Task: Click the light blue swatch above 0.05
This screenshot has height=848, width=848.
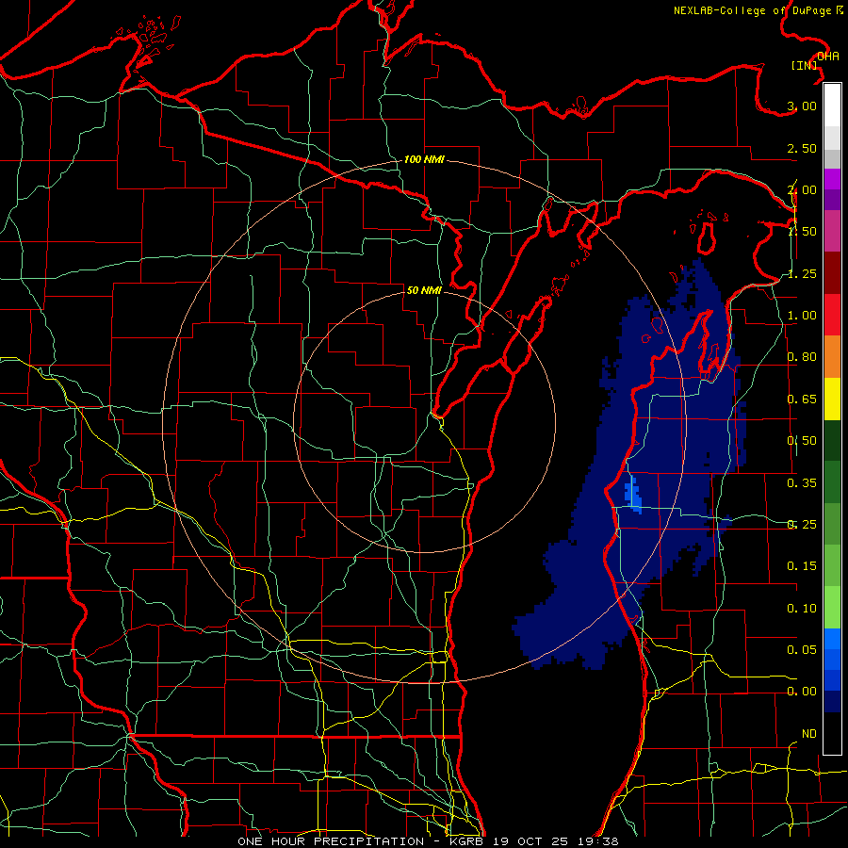Action: coord(832,639)
